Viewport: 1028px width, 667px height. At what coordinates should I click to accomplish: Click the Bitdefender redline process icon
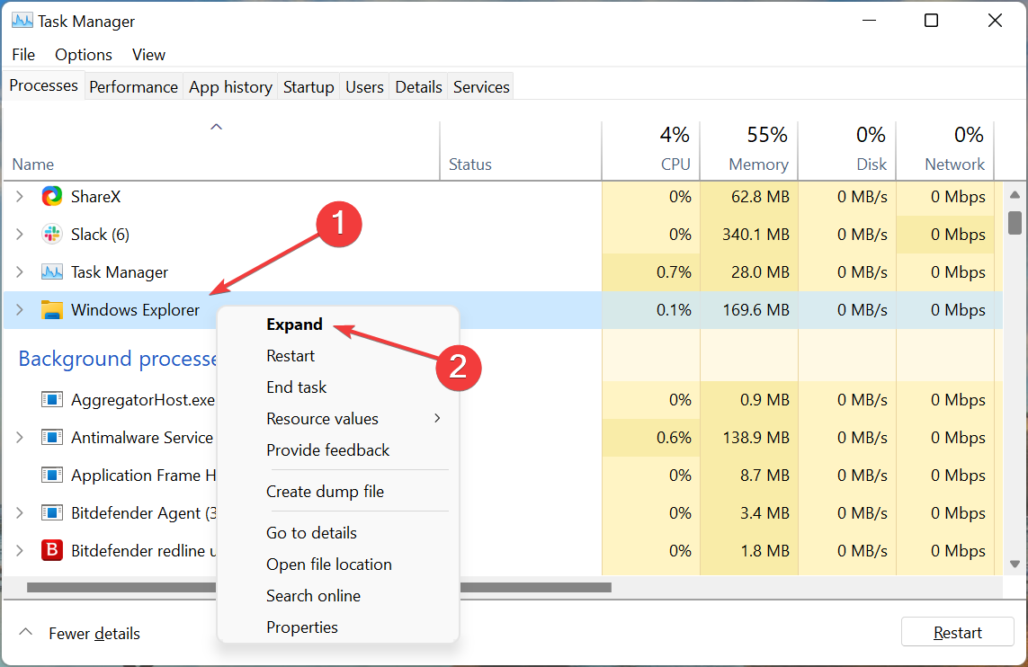[x=51, y=550]
